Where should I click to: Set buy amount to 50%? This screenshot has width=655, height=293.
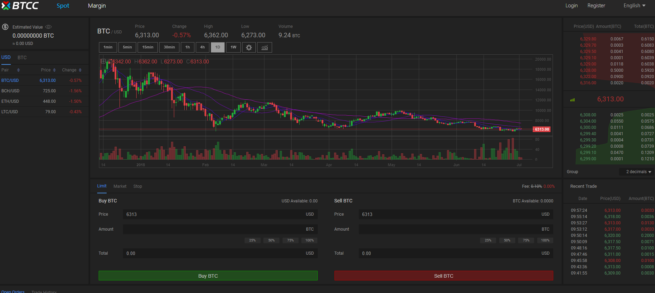point(271,240)
